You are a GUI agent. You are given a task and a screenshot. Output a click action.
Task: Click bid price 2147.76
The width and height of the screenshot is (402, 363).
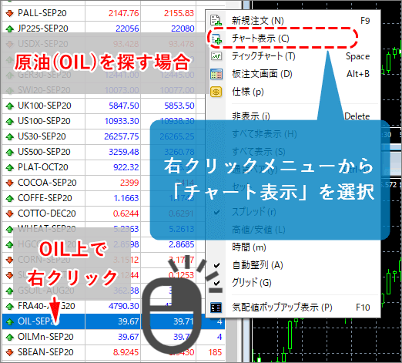point(123,13)
